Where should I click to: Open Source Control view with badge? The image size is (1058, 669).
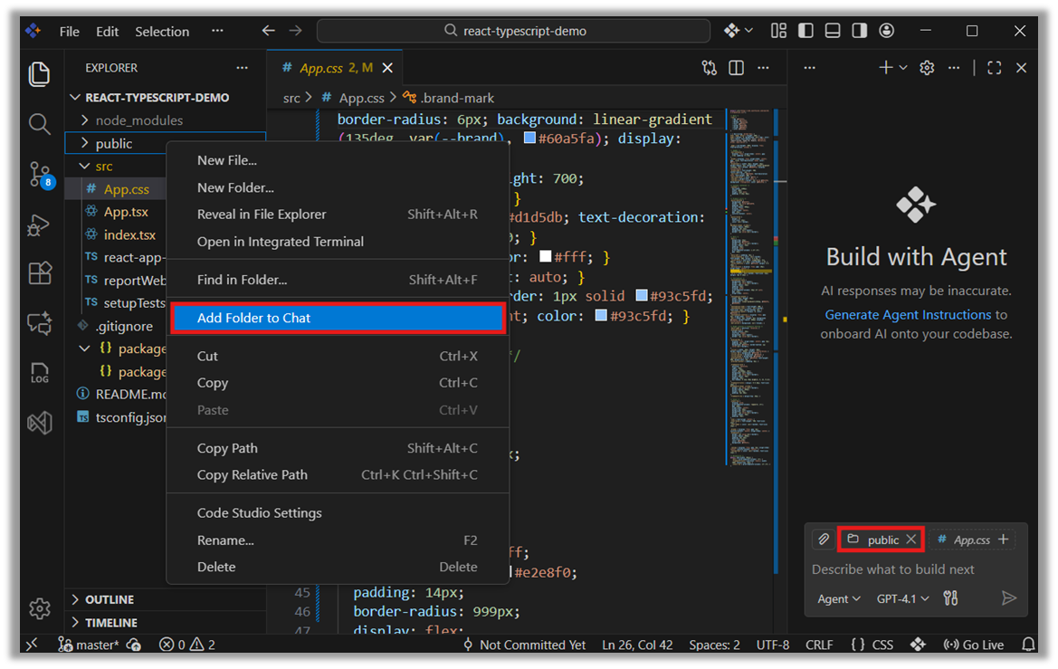pos(39,174)
